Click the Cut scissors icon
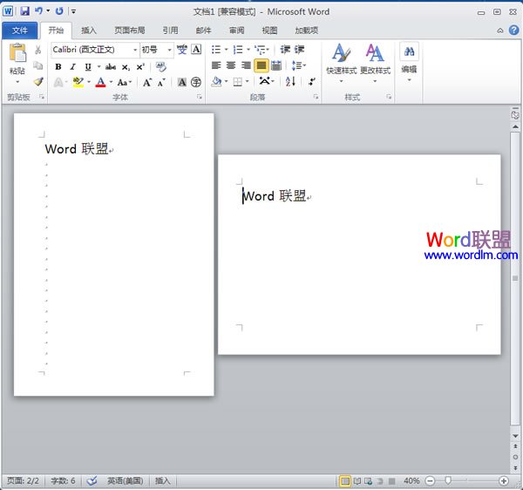Screen dimensions: 523x490 point(38,50)
